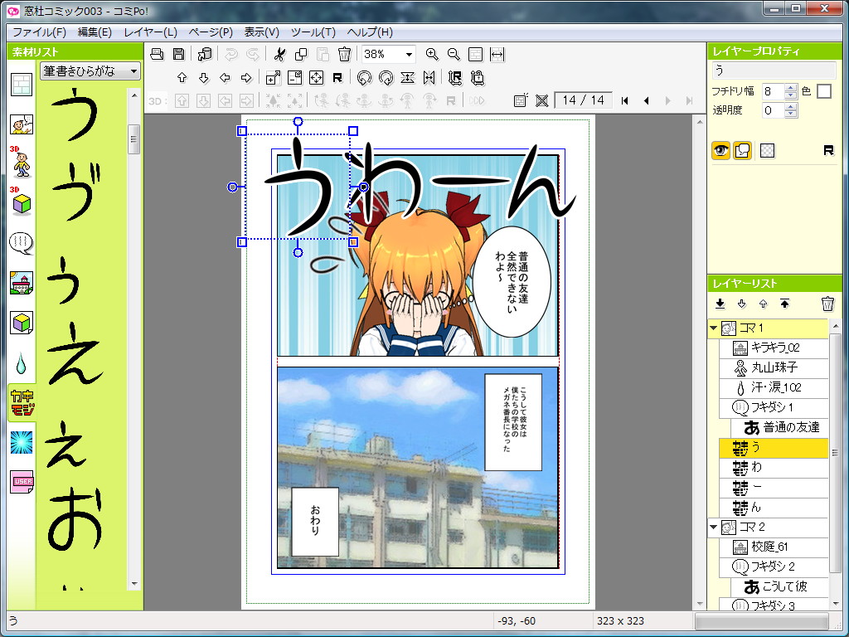849x637 pixels.
Task: Collapse the コマ 2 tree node
Action: tap(714, 527)
